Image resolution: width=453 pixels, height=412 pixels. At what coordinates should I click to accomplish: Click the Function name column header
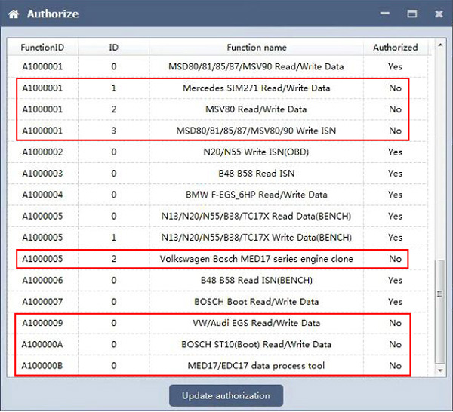click(256, 48)
